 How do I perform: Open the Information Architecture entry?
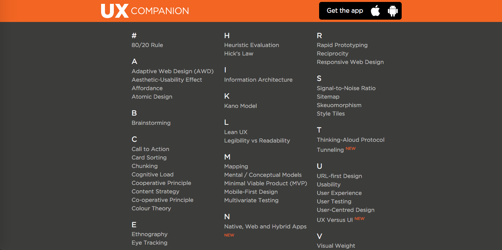(x=258, y=80)
